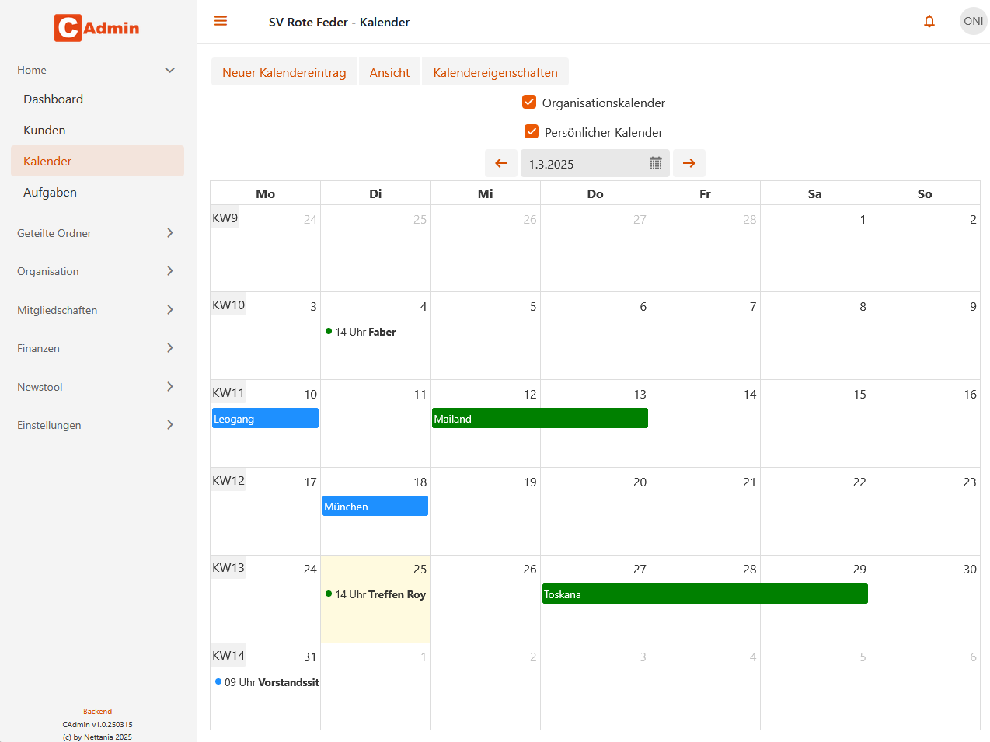Click Neuer Kalendereintrag button
Screen dimensions: 990x742
284,72
